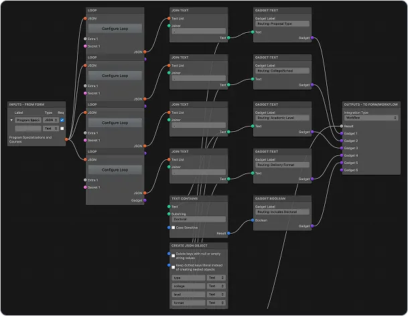Screen dimensions: 408x316
Task: Click Text input port of Routing: College/School node
Action: click(253, 79)
